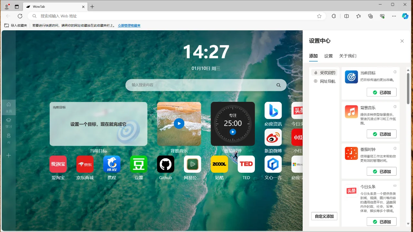Open the 站酷 ZCOOL shortcut
This screenshot has height=232, width=413.
click(x=219, y=164)
